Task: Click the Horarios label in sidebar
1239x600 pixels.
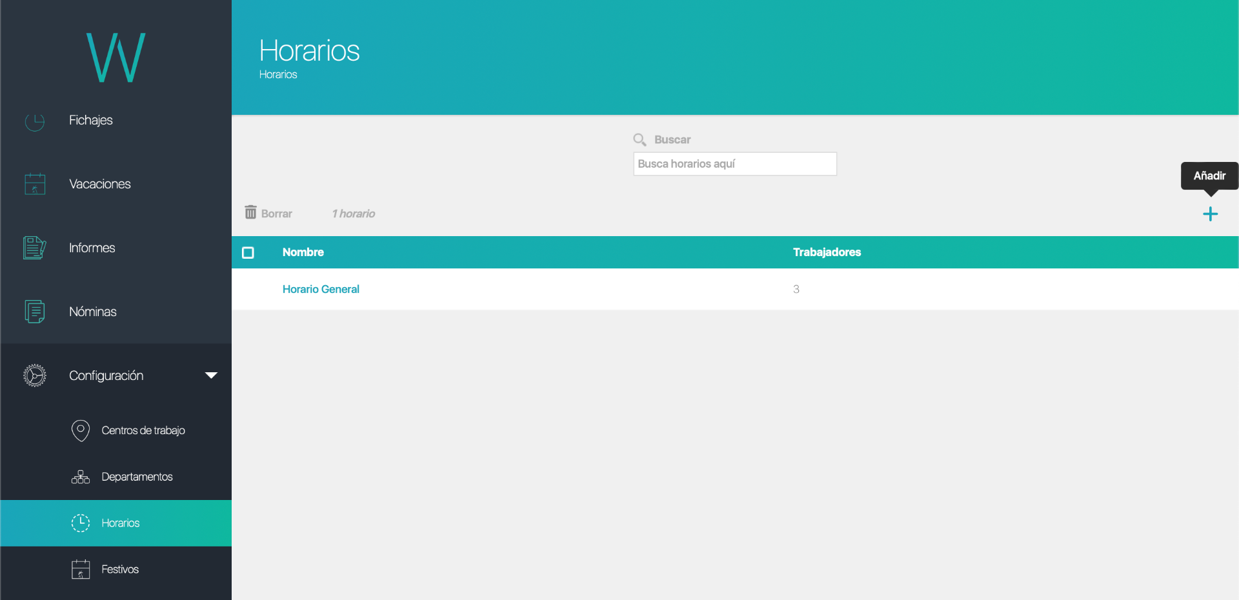Action: point(121,523)
